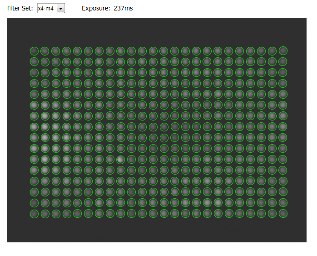Select brightest well in row 11, column 9
The width and height of the screenshot is (317, 256).
120,159
